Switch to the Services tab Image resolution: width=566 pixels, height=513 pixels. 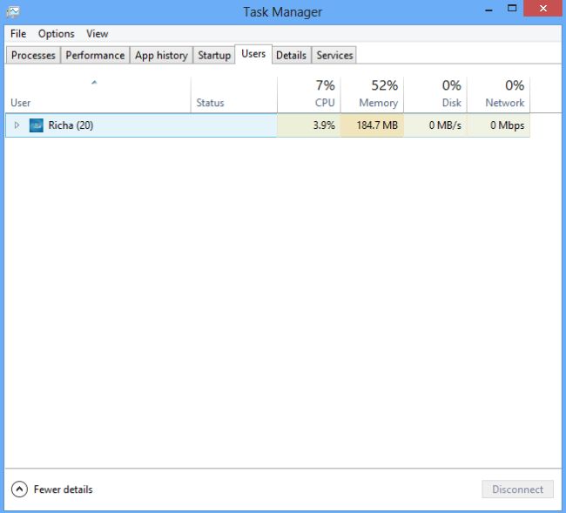click(x=334, y=55)
